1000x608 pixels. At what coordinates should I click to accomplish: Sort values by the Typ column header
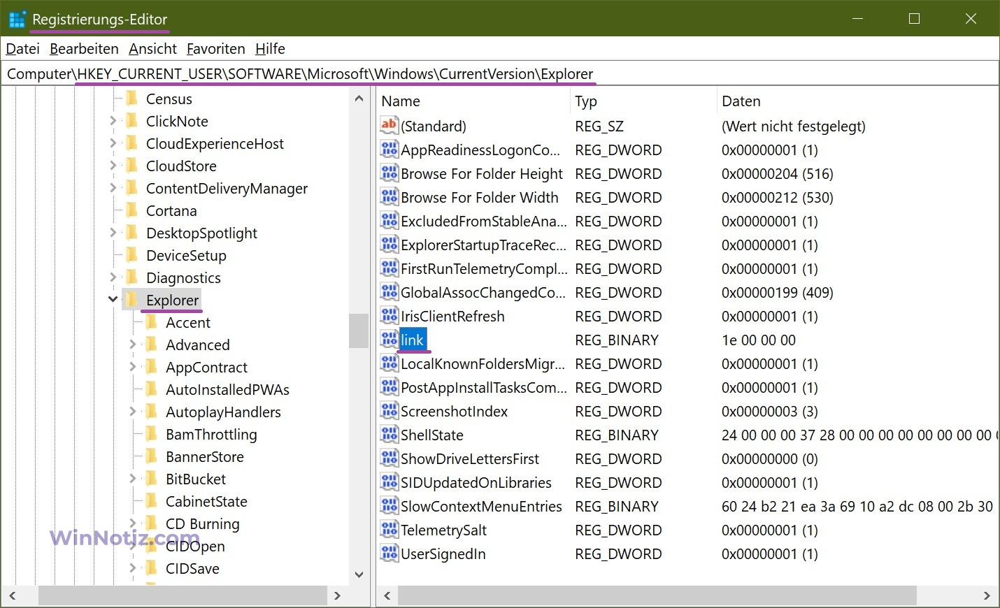tap(643, 101)
